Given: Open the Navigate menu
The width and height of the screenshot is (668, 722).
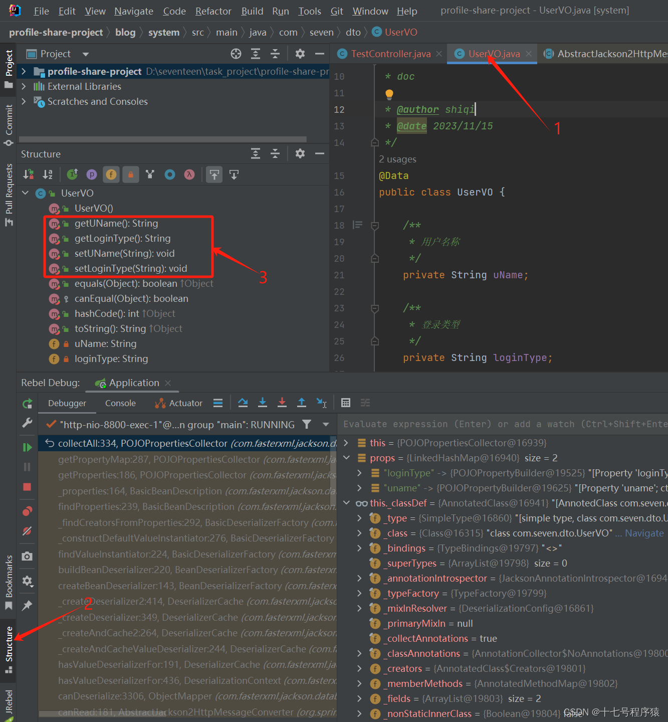Looking at the screenshot, I should click(x=134, y=11).
